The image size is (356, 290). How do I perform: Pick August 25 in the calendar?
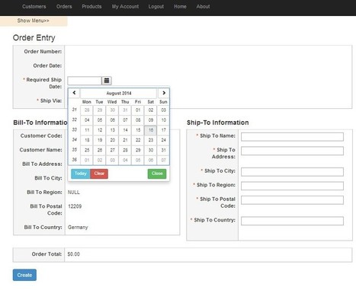87,150
